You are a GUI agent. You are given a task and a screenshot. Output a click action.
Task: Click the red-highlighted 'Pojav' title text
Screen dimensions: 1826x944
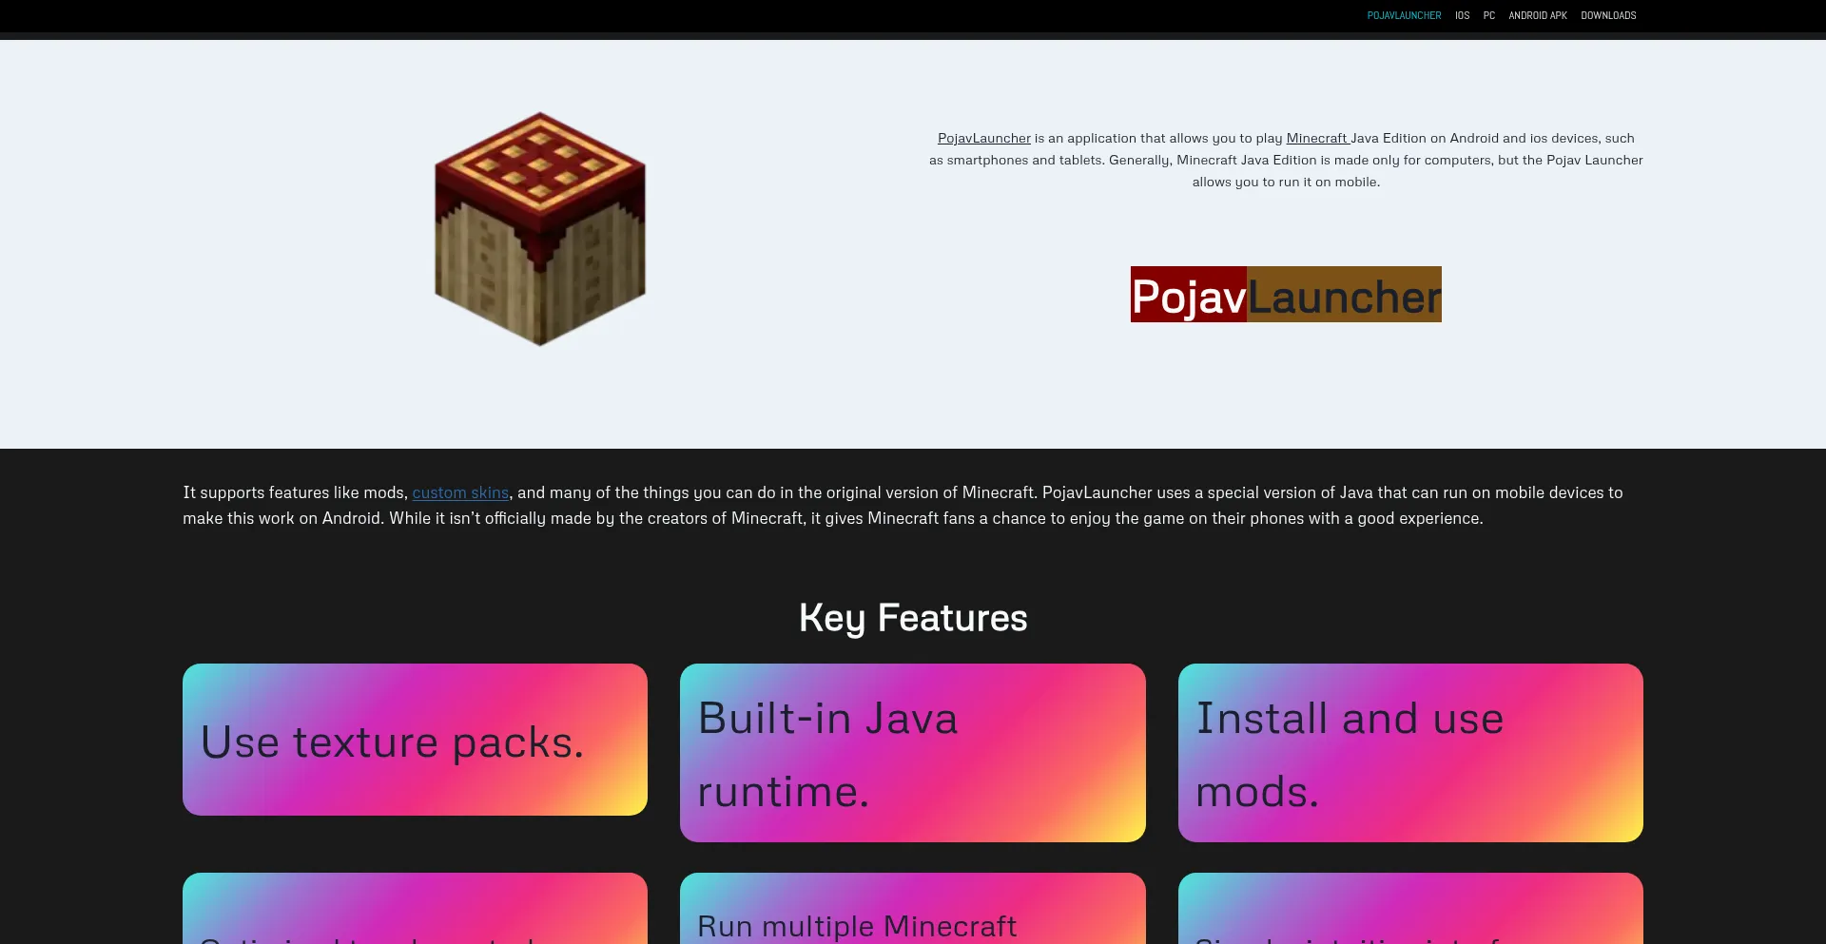click(x=1188, y=296)
